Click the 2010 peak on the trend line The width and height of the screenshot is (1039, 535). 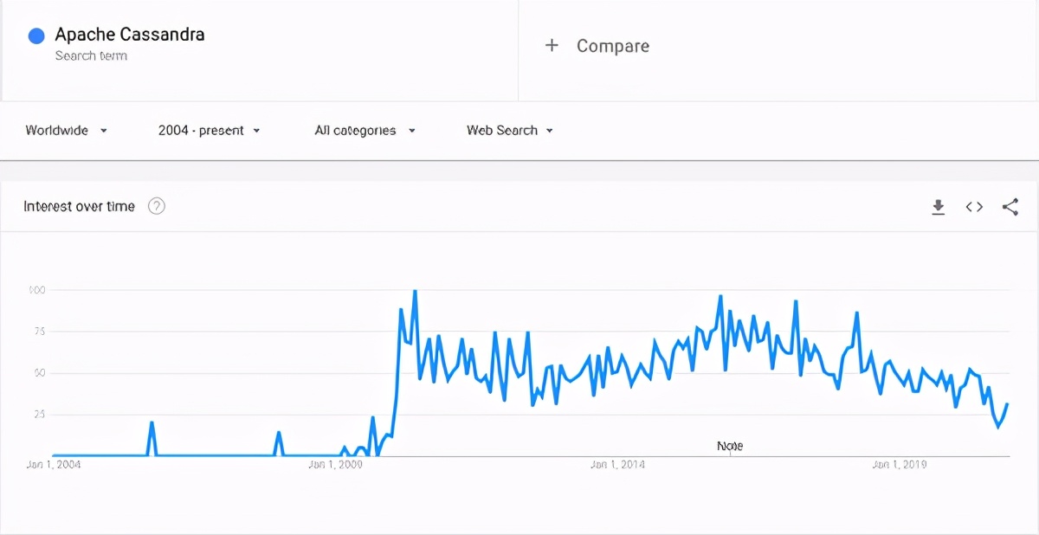click(415, 292)
